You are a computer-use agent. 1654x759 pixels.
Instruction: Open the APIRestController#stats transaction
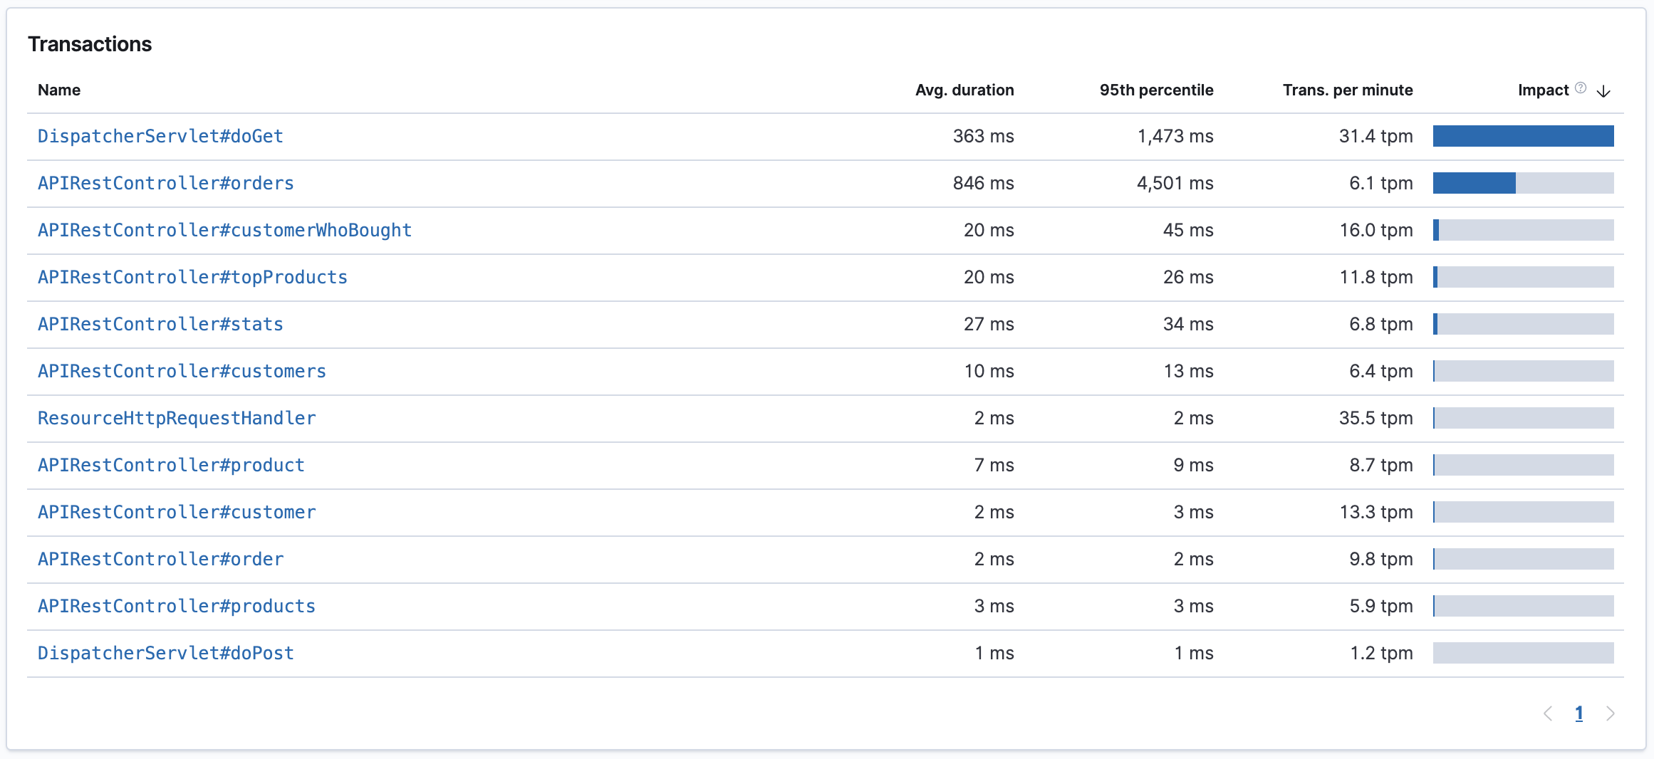(x=160, y=324)
